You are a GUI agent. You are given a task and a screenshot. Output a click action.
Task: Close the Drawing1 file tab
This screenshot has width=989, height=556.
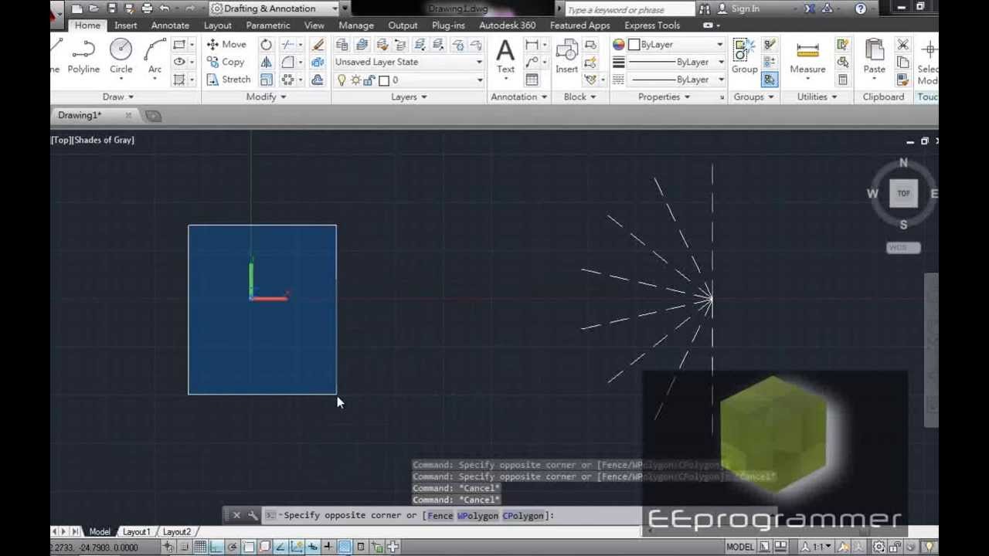tap(128, 116)
